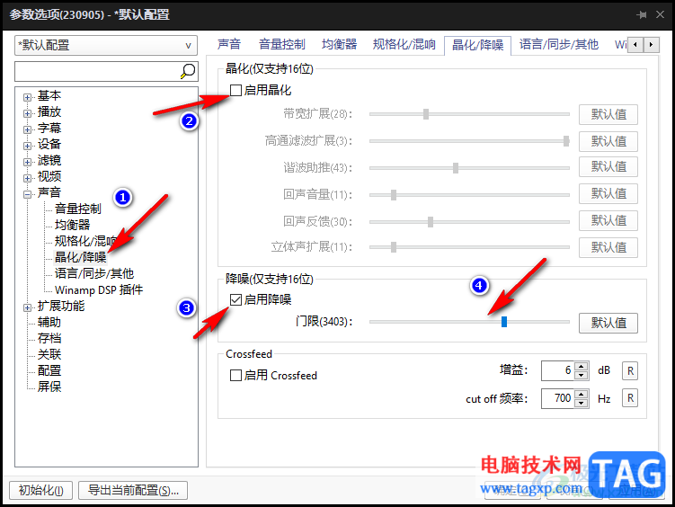Expand the 基本 tree node

[28, 97]
